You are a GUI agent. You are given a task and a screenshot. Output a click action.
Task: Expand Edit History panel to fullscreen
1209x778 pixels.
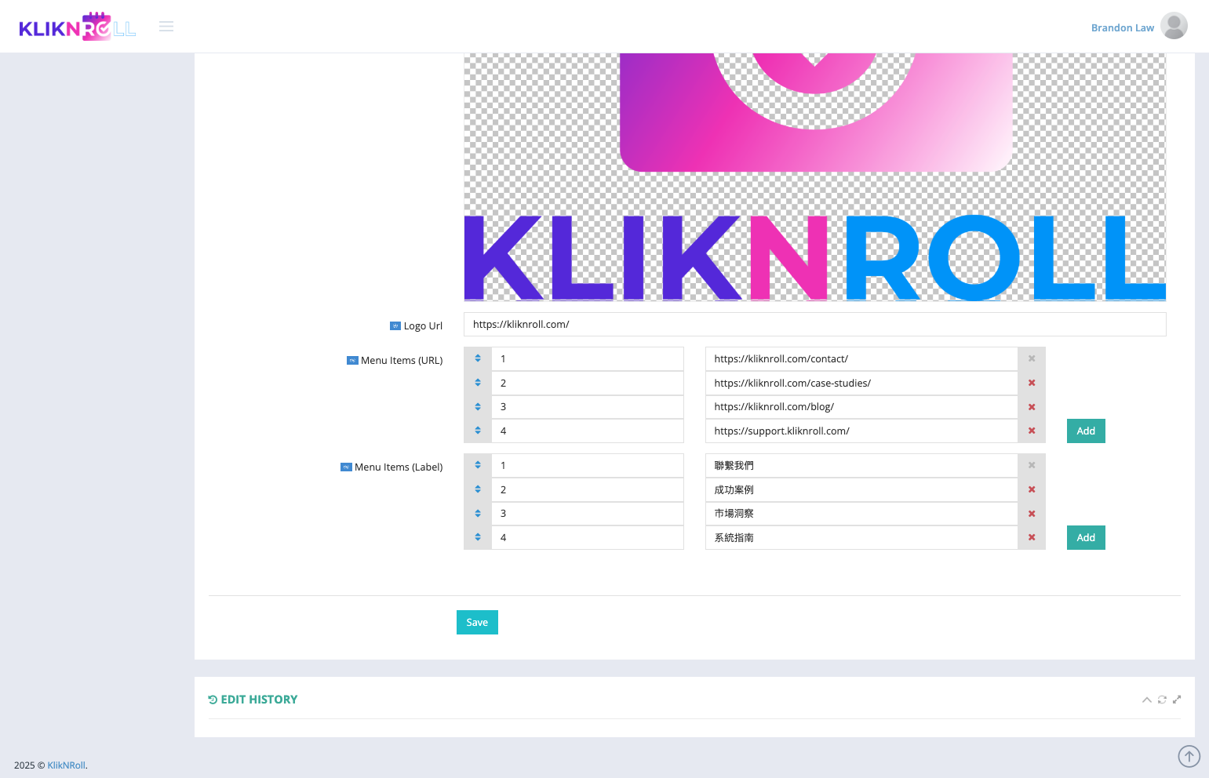[x=1177, y=700]
